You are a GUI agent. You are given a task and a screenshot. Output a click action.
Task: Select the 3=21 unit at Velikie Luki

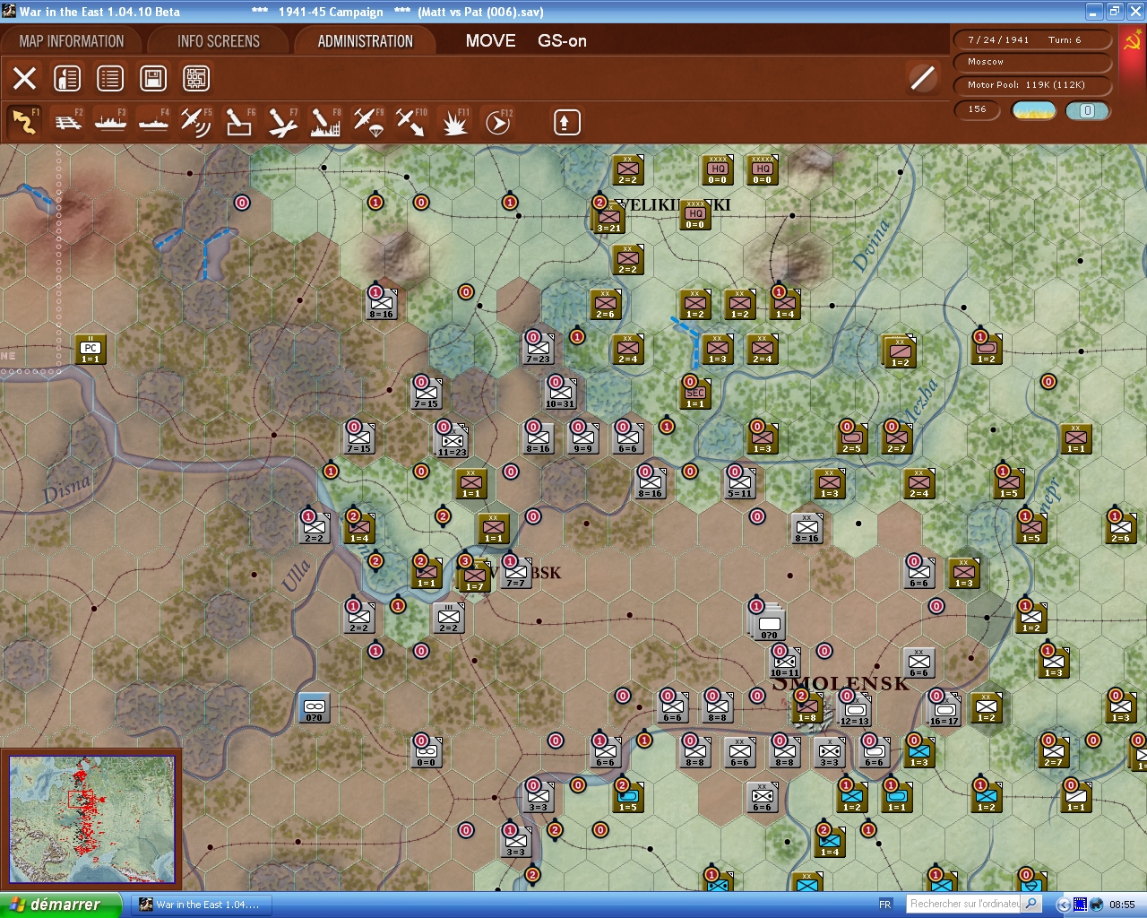610,218
